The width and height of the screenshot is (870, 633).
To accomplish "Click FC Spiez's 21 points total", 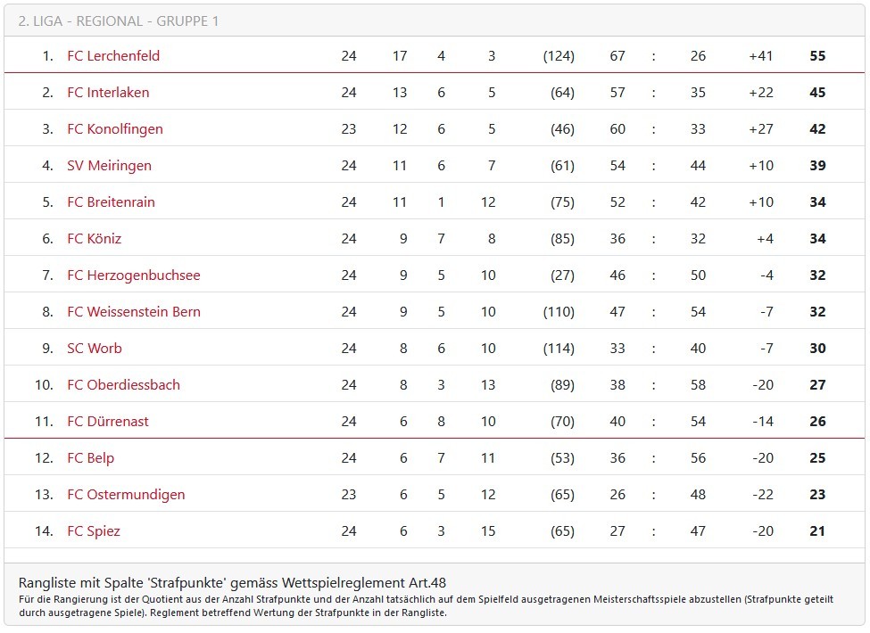I will pyautogui.click(x=817, y=531).
